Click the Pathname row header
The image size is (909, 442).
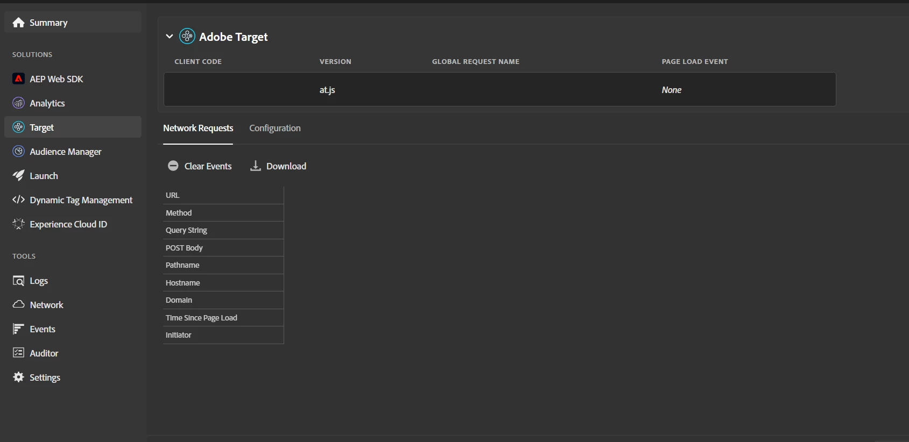223,265
